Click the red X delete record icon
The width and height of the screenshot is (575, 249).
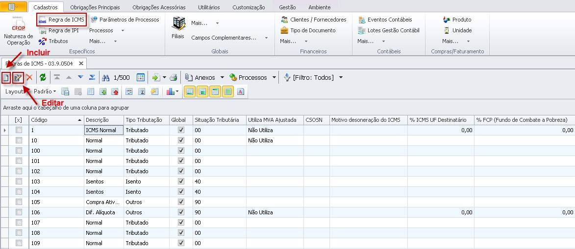pyautogui.click(x=29, y=78)
